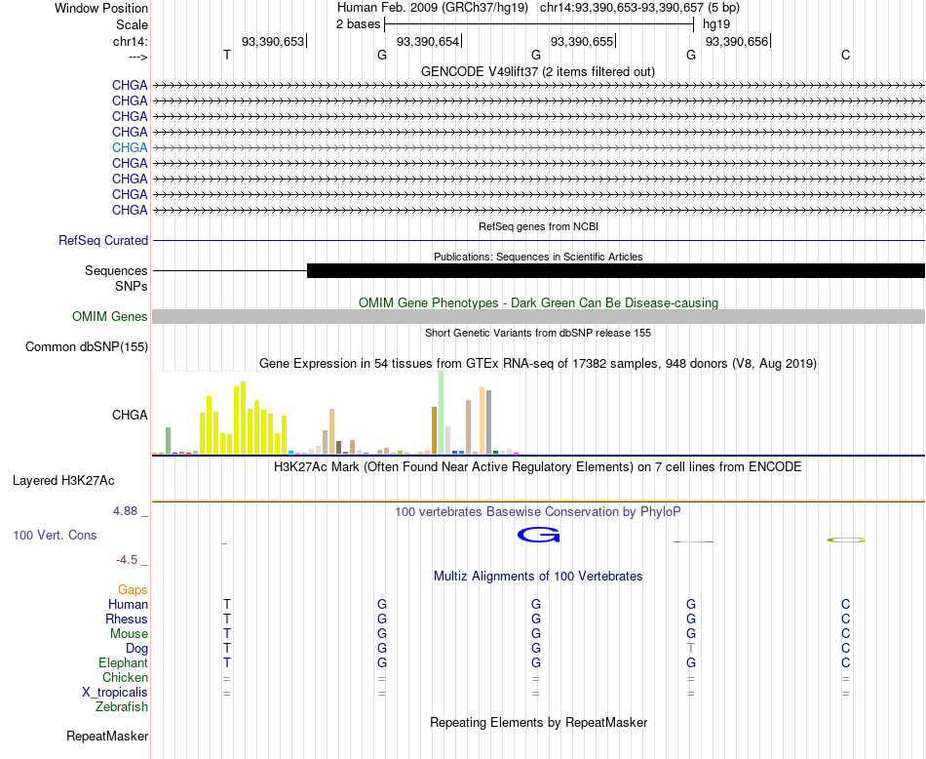Click the Gaps row label
Screen dimensions: 926x759
(133, 589)
